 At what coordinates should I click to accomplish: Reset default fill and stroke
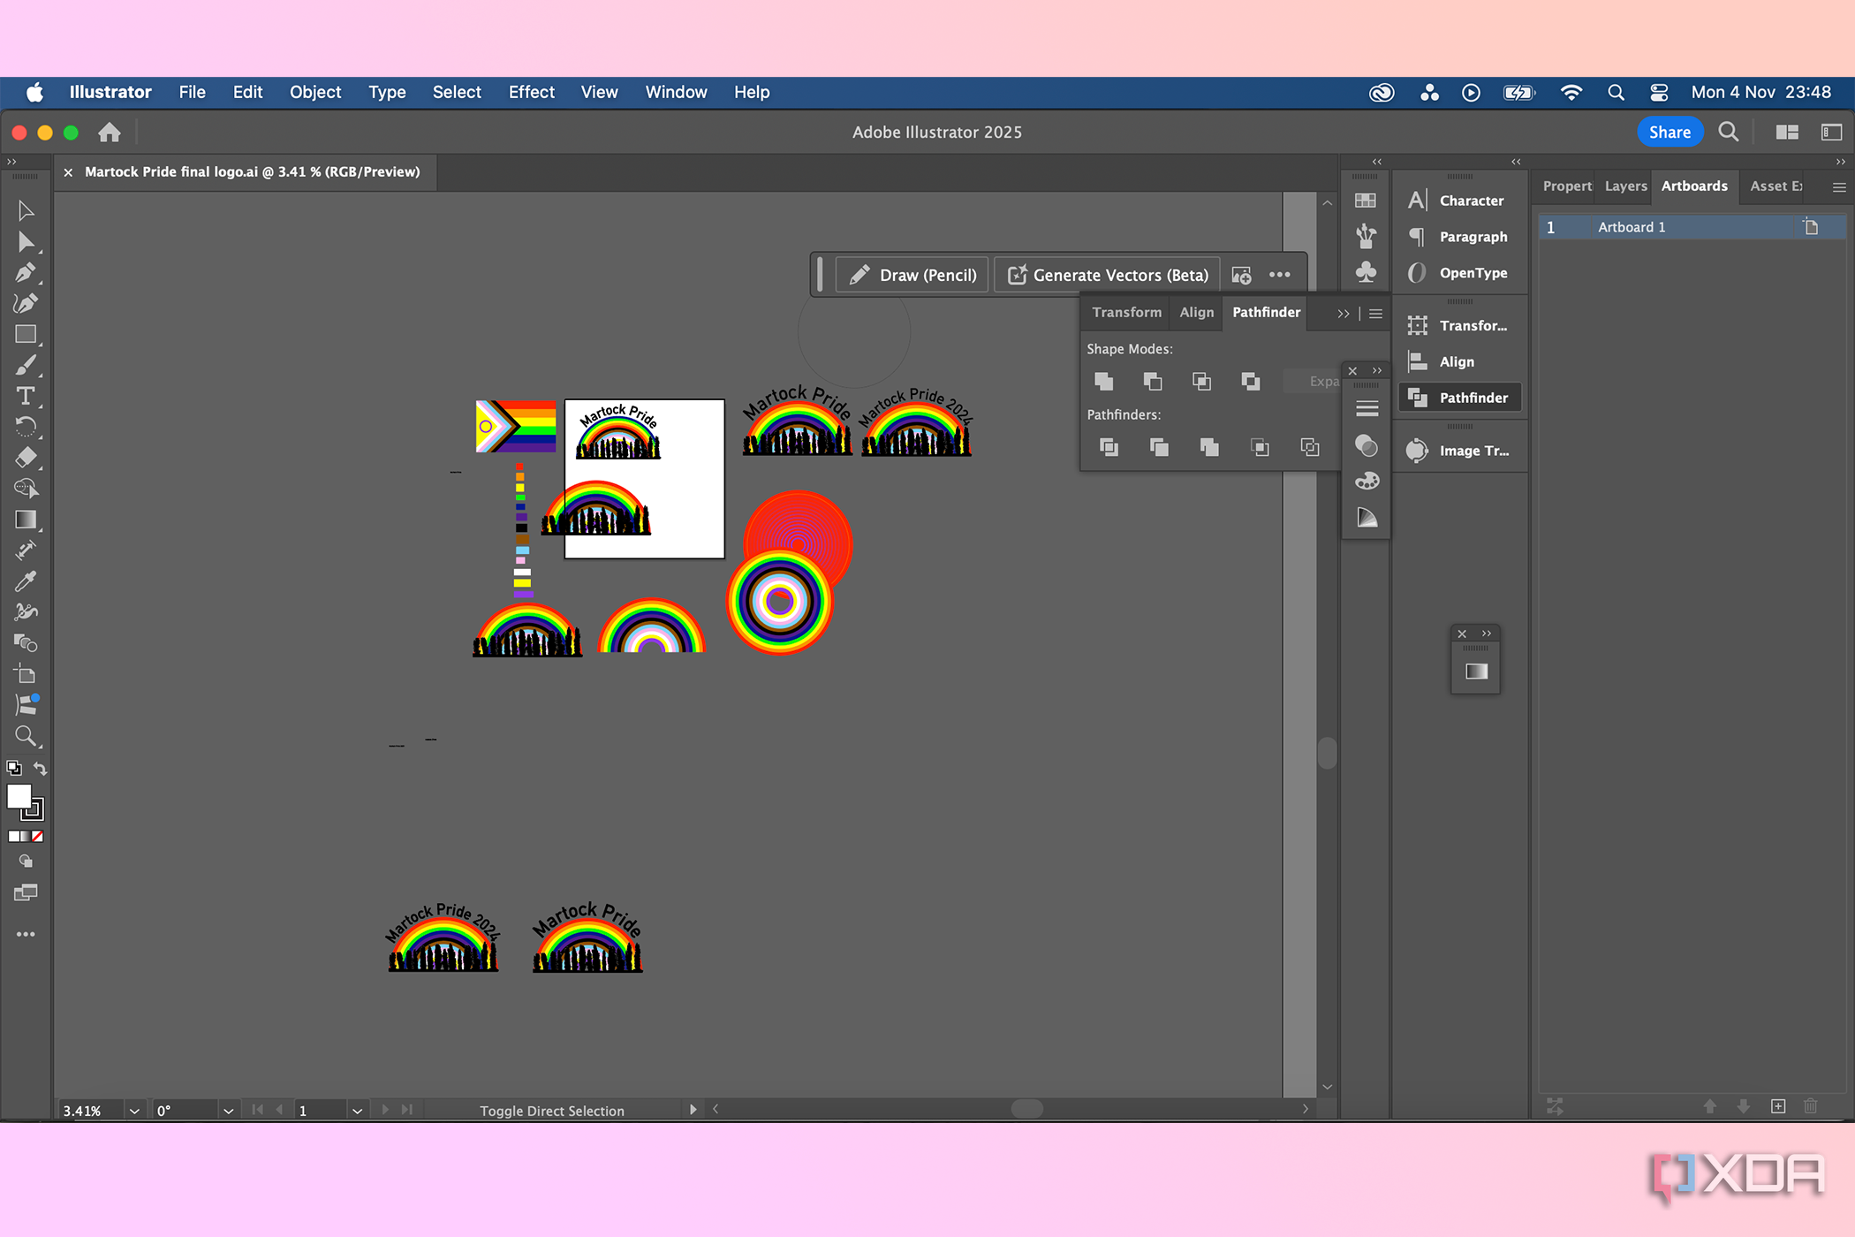click(14, 768)
